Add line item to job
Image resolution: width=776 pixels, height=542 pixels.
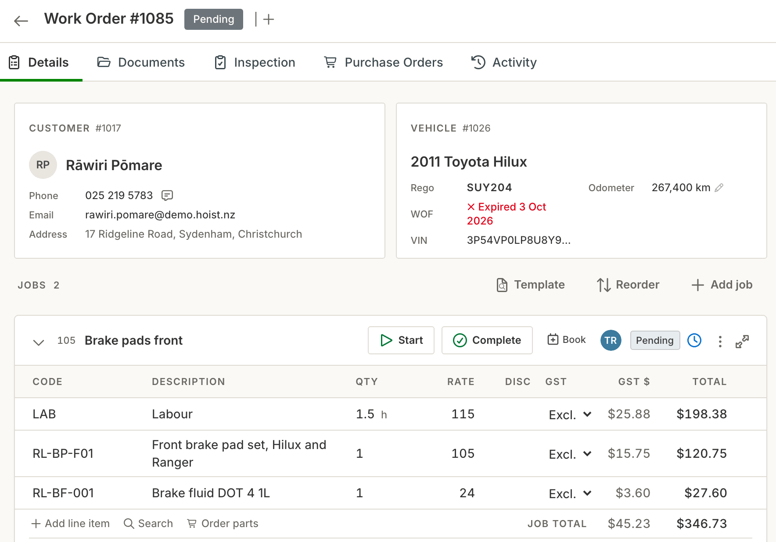(70, 524)
